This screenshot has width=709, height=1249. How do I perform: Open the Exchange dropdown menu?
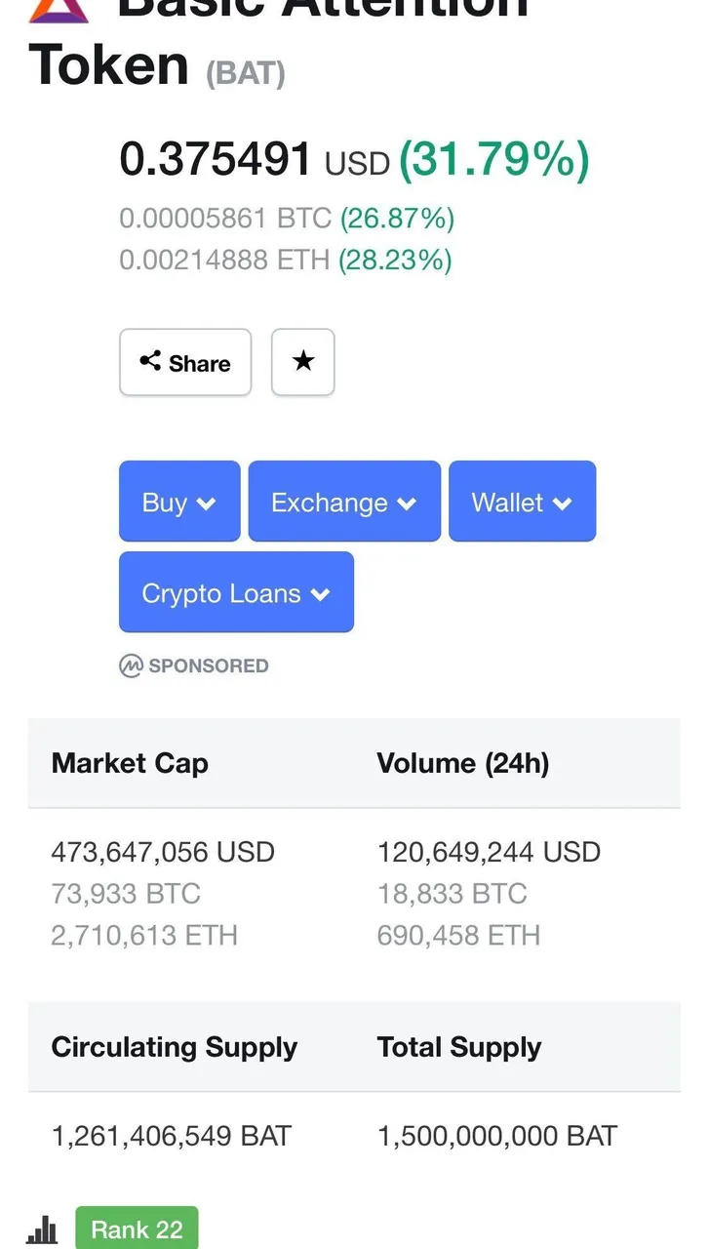coord(344,502)
